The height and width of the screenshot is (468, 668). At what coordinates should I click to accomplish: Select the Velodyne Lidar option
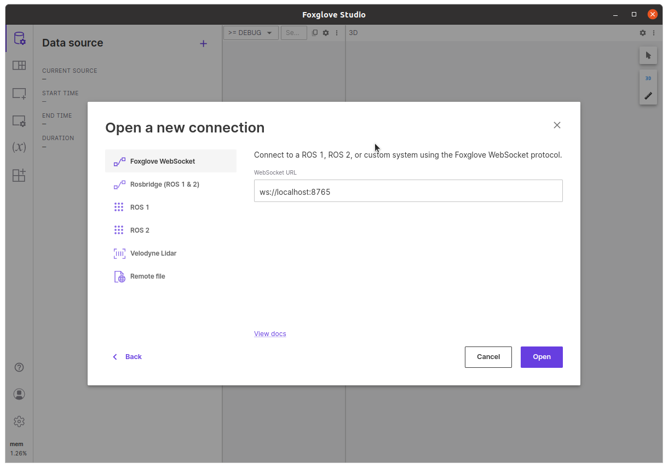tap(171, 253)
